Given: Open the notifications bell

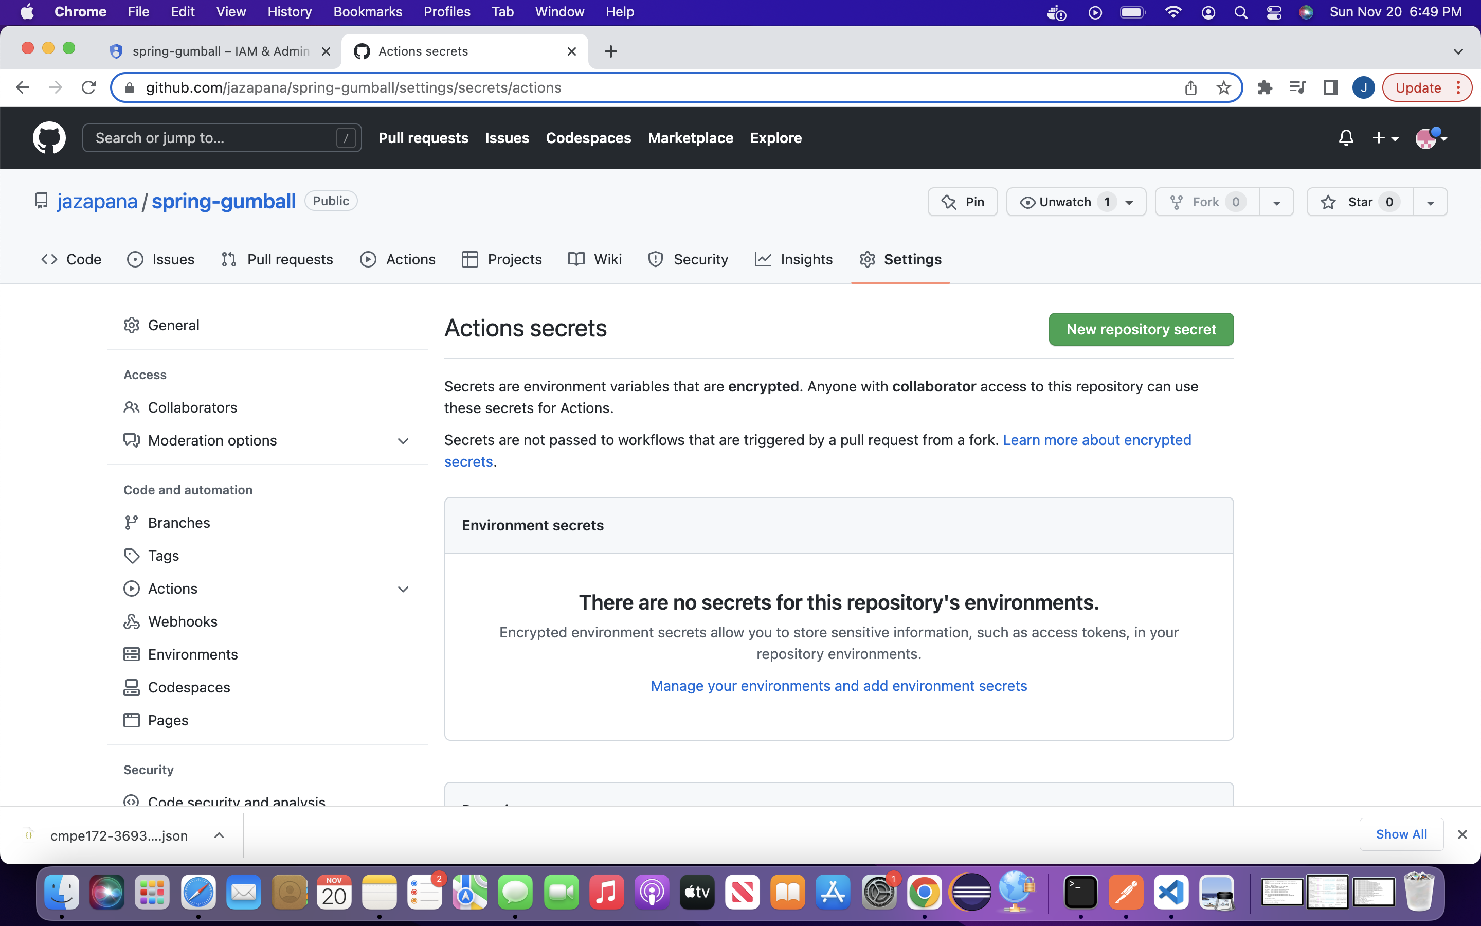Looking at the screenshot, I should (1345, 138).
